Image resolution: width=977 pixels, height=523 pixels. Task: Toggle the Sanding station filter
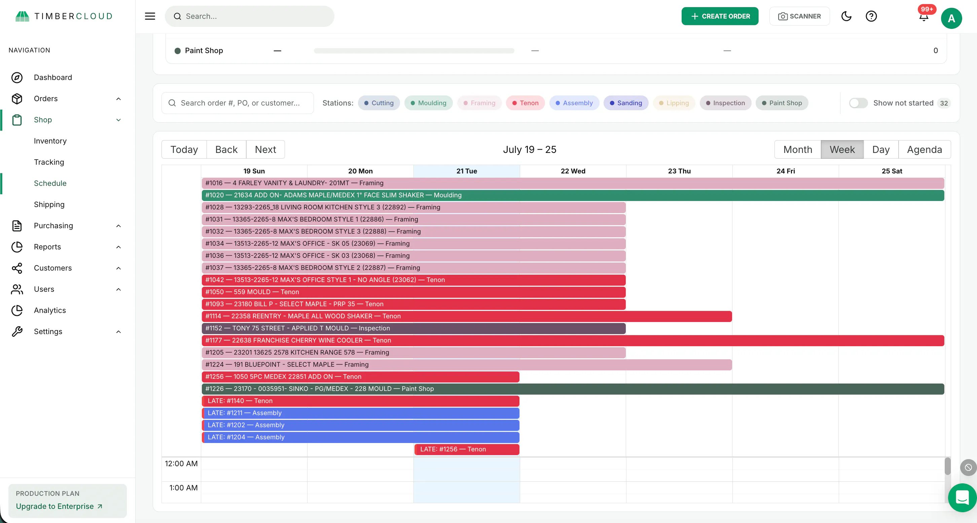pos(626,103)
